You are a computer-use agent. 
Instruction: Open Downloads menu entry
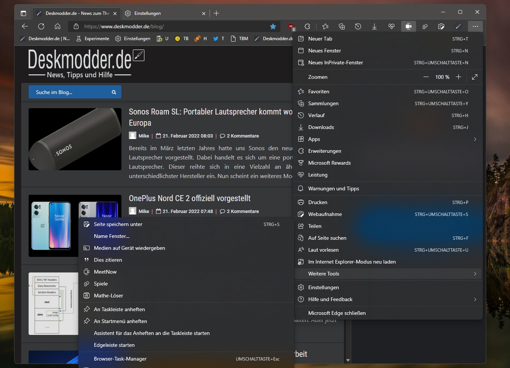coord(388,127)
